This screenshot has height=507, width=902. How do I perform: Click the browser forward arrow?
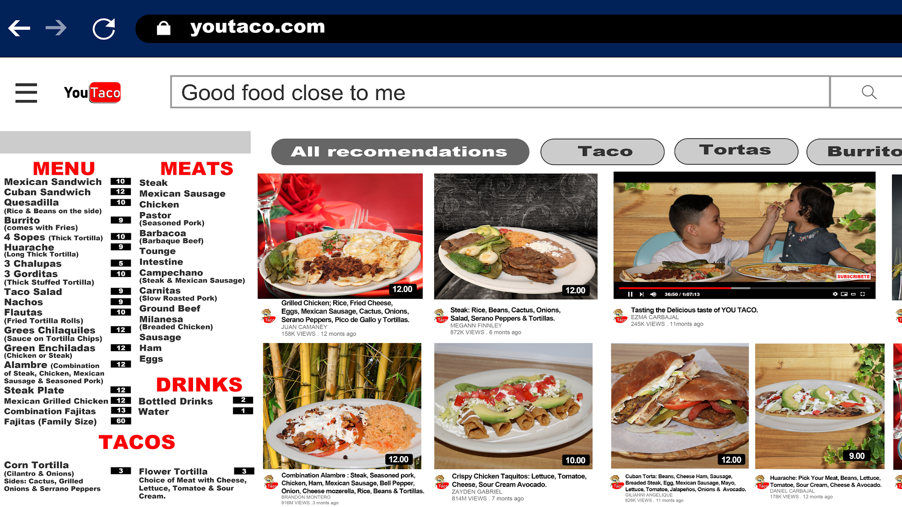coord(56,28)
